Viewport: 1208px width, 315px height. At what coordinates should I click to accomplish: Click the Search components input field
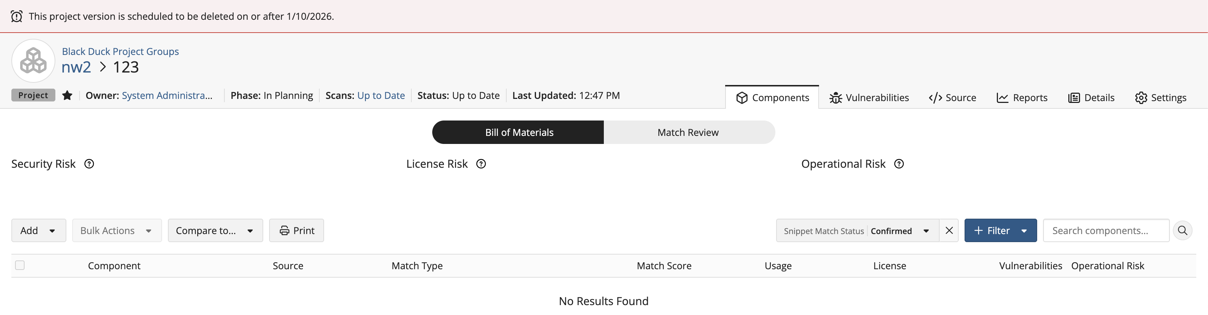[1105, 231]
